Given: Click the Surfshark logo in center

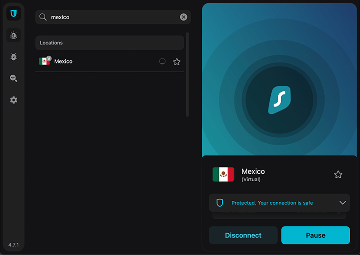Looking at the screenshot, I should coord(279,100).
